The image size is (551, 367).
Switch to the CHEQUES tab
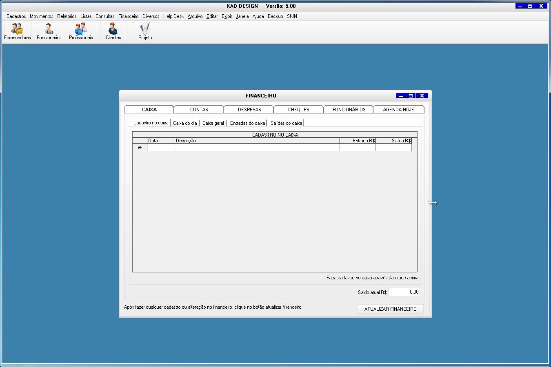pos(298,109)
